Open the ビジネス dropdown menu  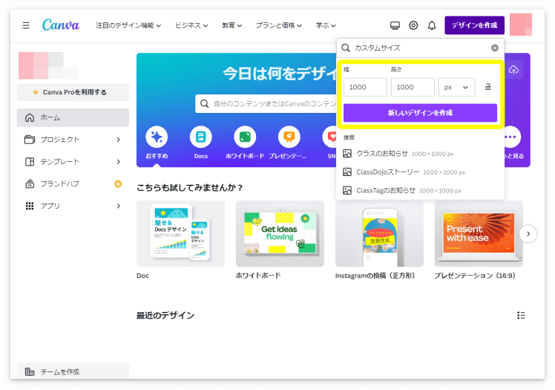coord(191,25)
